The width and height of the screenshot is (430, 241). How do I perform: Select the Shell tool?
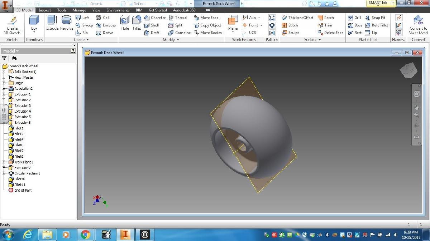(152, 25)
